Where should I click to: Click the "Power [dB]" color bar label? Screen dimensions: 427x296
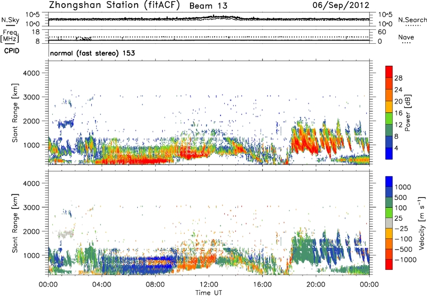pos(407,113)
